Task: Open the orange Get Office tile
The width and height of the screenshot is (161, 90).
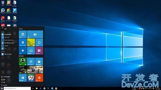Action: coord(39,78)
